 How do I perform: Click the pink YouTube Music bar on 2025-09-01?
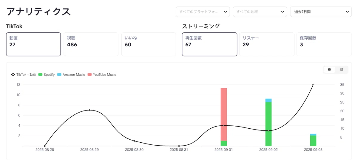[224, 114]
